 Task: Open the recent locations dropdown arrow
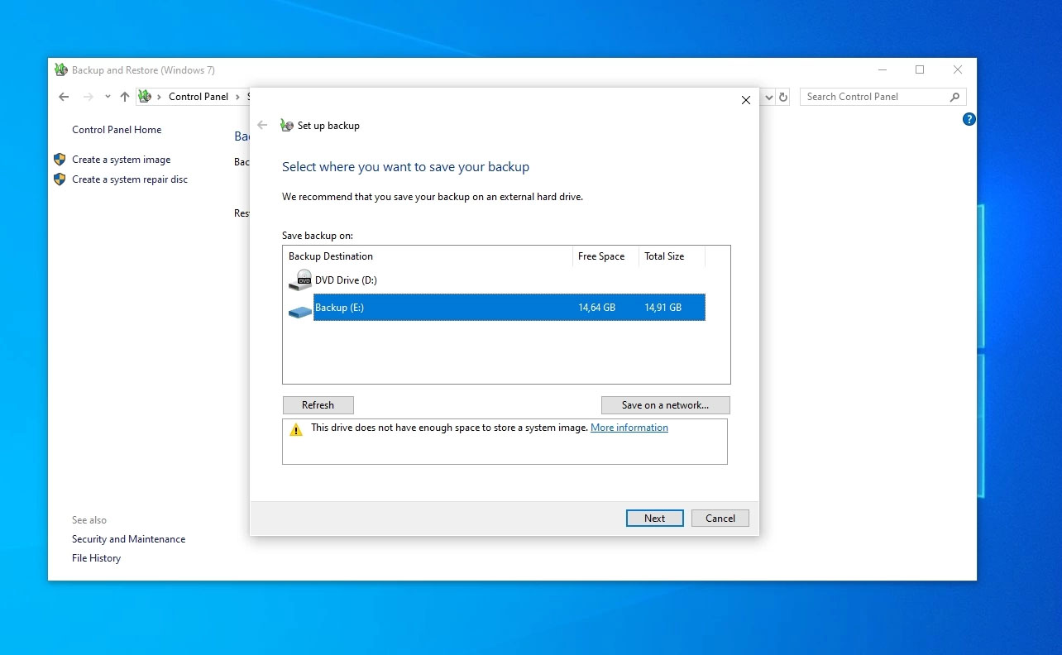click(108, 97)
